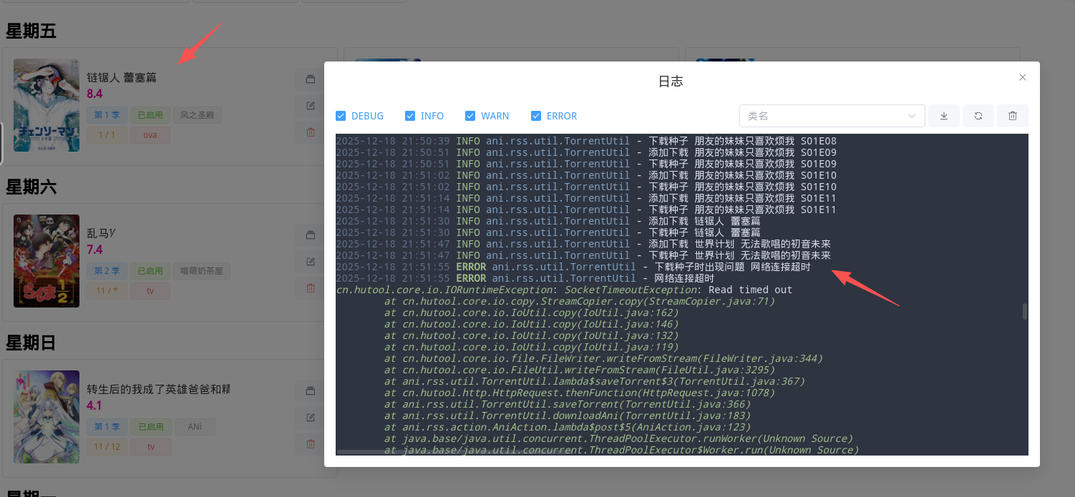Click the 喵萌奶茶屋 subgroup tag
The image size is (1075, 497).
coord(202,270)
